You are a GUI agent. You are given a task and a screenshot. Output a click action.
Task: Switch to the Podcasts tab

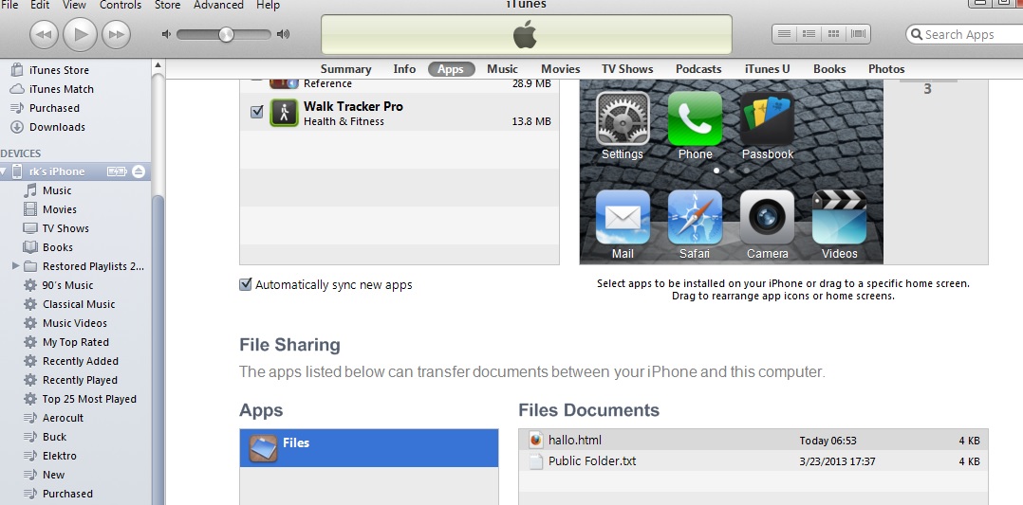coord(698,69)
